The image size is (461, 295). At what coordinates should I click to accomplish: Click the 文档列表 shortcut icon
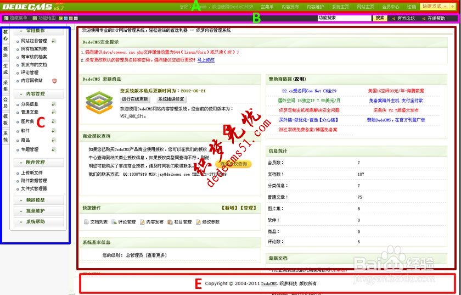tap(87, 222)
